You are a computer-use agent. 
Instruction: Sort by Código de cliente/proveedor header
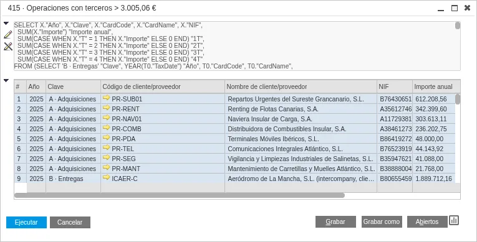(x=163, y=86)
